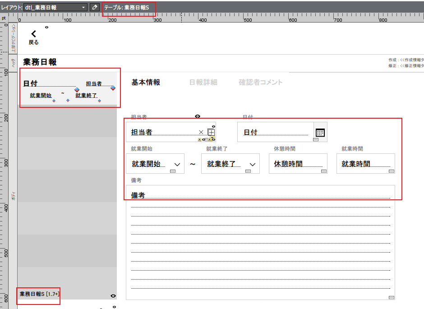The image size is (424, 309).
Task: Toggle the eye icon above 担当者 field
Action: click(x=198, y=116)
